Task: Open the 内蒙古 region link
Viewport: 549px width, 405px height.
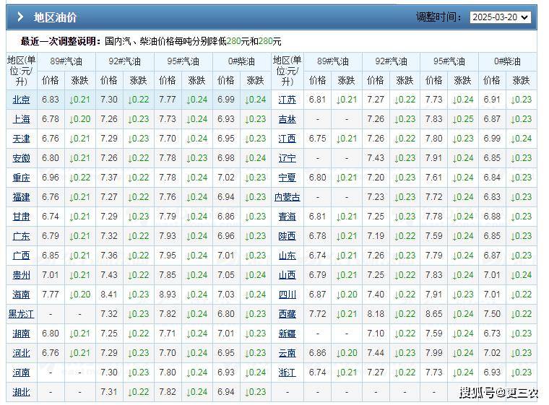Action: coord(287,197)
